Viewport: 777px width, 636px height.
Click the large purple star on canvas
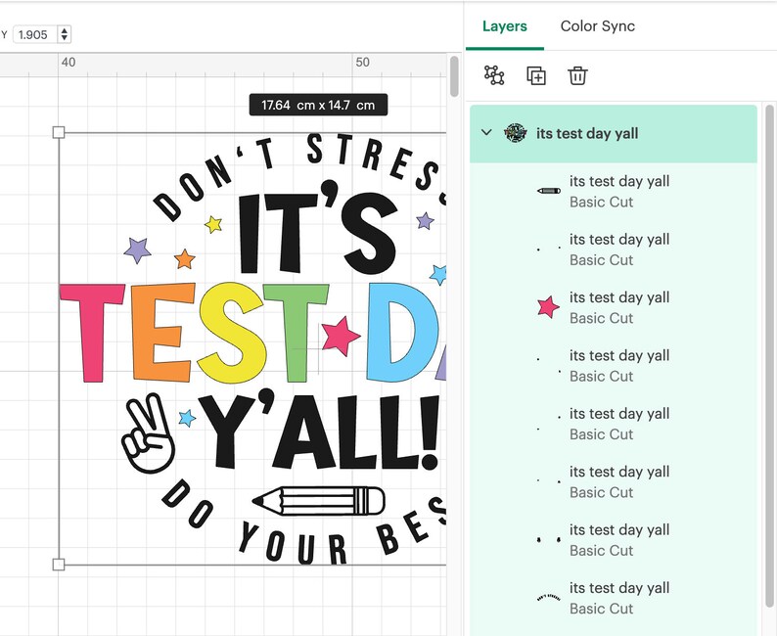pyautogui.click(x=137, y=250)
